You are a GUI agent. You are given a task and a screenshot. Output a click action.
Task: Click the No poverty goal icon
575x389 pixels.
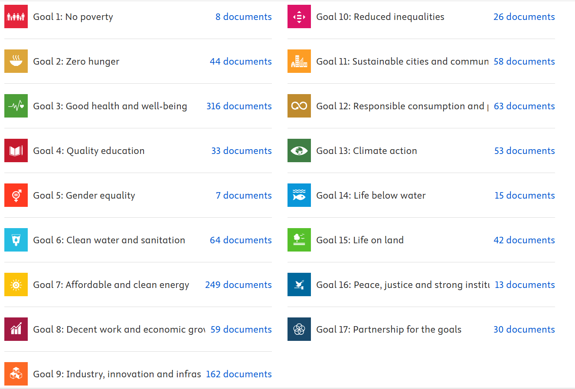pyautogui.click(x=16, y=16)
